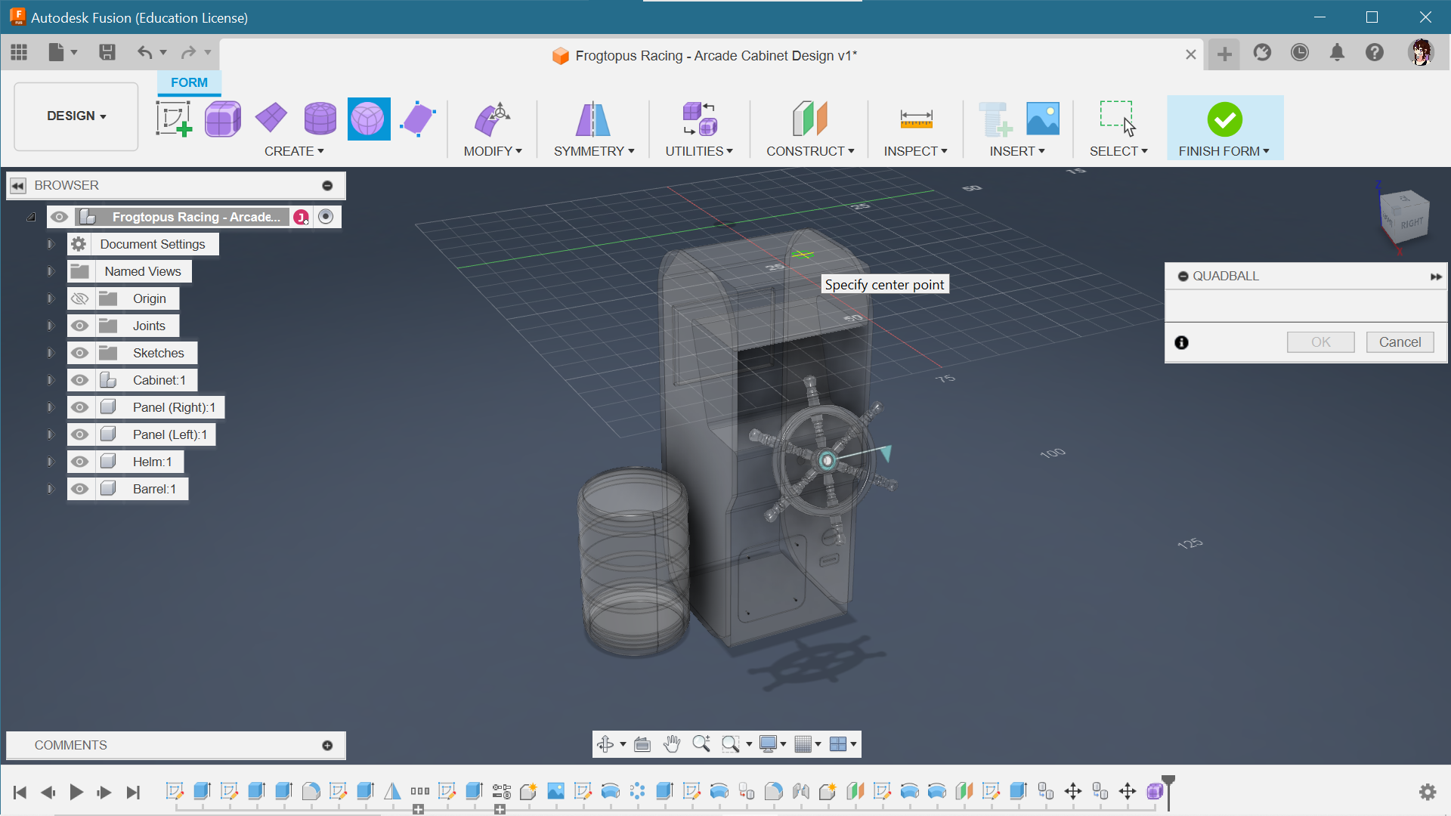The image size is (1451, 816).
Task: Select the Edit Form modify tool
Action: point(492,119)
